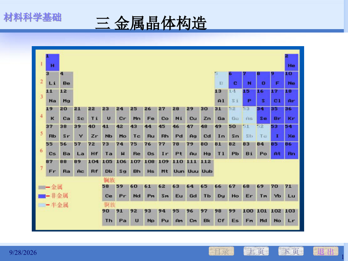Screen dimensions: 348x261
Task: Click the 退出 exit button
Action: pos(326,251)
